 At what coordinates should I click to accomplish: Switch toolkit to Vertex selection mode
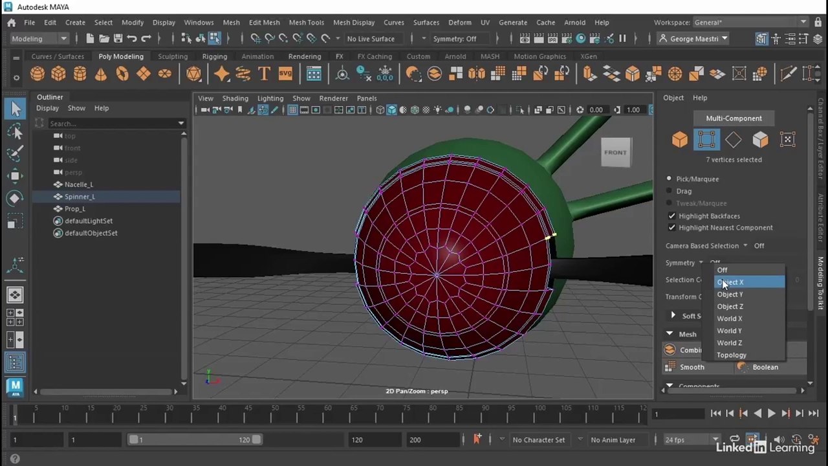point(706,140)
